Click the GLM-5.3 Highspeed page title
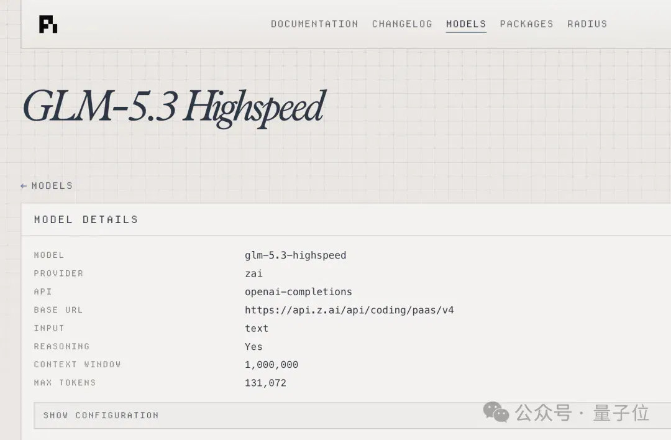 (174, 107)
